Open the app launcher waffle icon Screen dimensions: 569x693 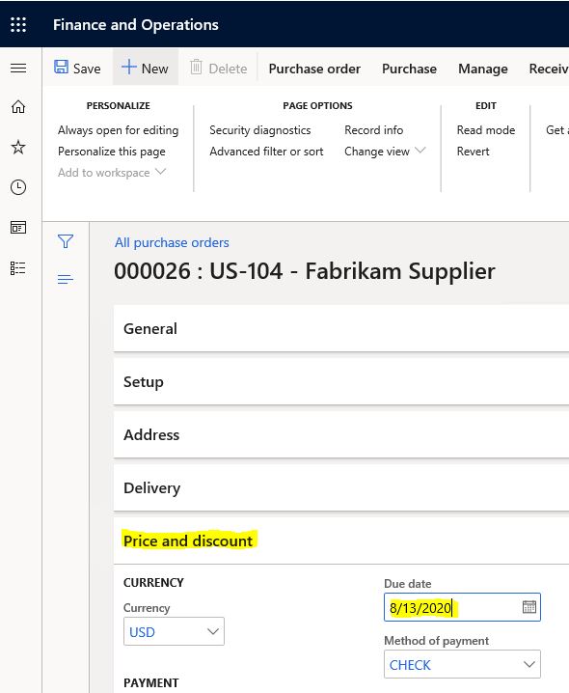coord(18,24)
